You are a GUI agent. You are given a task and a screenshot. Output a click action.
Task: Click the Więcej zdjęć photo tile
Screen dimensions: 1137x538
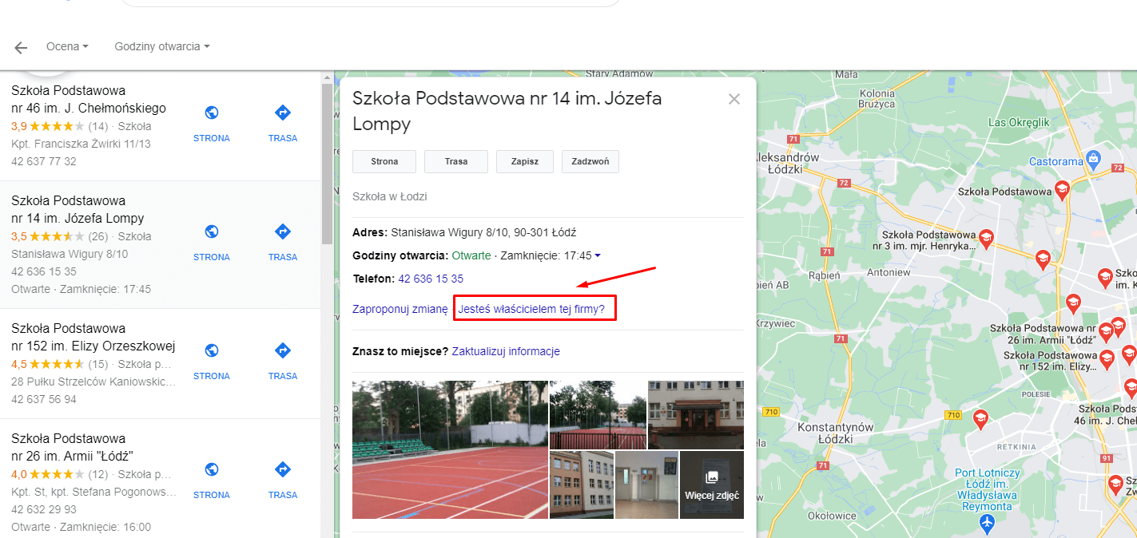711,485
